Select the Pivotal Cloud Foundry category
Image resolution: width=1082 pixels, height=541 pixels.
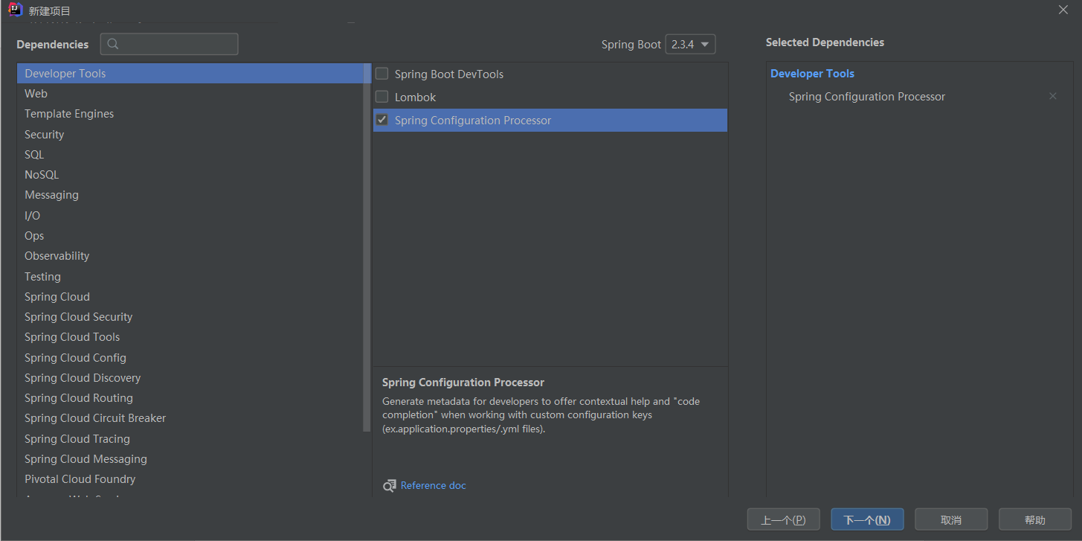coord(190,478)
